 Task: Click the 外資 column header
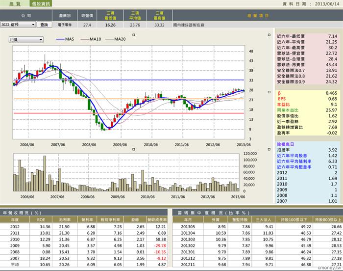click(x=216, y=219)
